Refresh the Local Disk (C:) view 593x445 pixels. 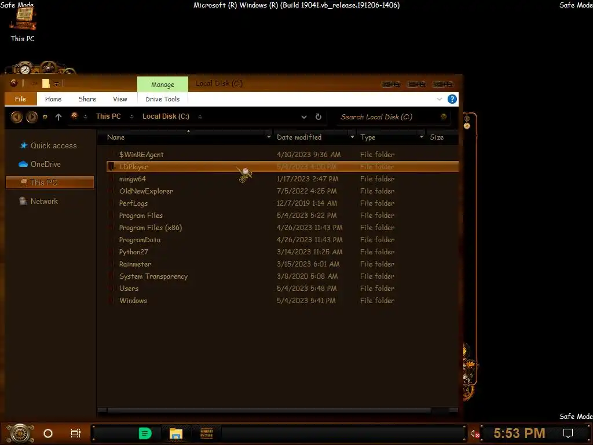[319, 117]
